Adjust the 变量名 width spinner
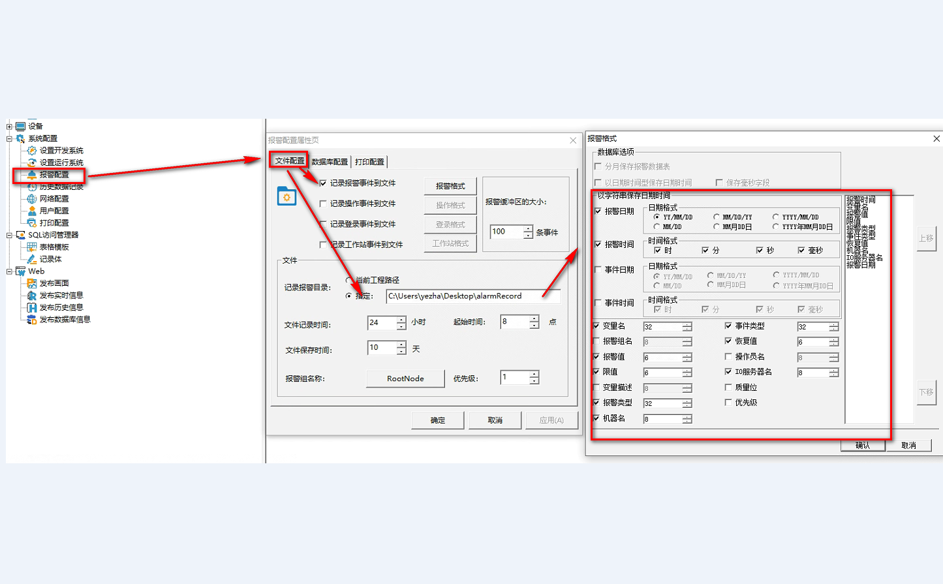Screen dimensions: 943x584 [687, 327]
